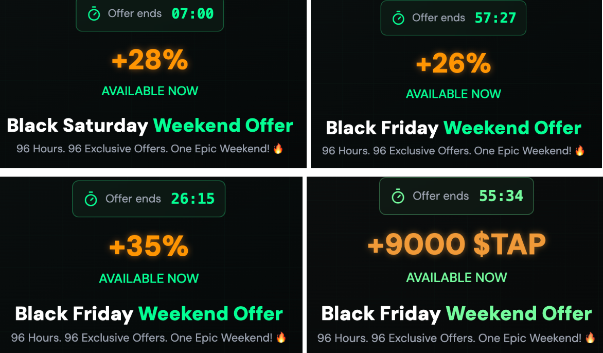Click the stopwatch icon beside the 07:00 countdown
Viewport: 603px width, 353px height.
click(x=94, y=14)
